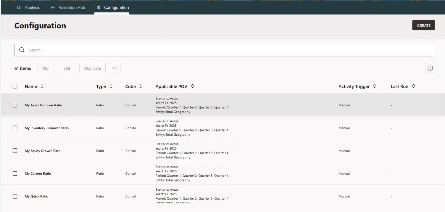Screen dimensions: 445x212
Task: Check the My Equity Growth Rate checkbox
Action: tap(15, 151)
